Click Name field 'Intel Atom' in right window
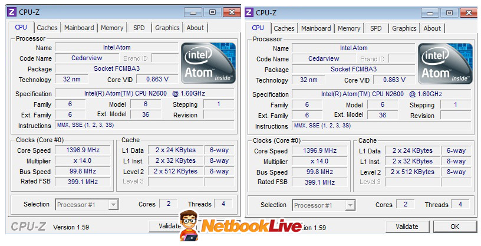This screenshot has height=246, width=481. tap(354, 48)
